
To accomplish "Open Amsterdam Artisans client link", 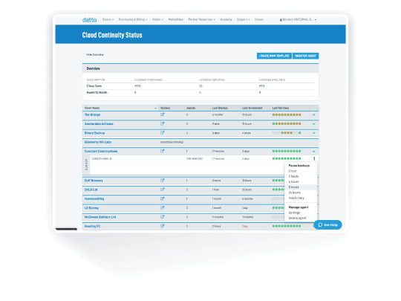I will coord(99,124).
